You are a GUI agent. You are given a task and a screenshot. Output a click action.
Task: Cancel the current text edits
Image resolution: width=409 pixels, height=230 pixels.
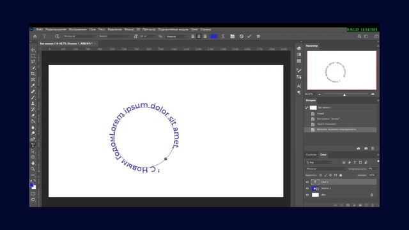[242, 36]
